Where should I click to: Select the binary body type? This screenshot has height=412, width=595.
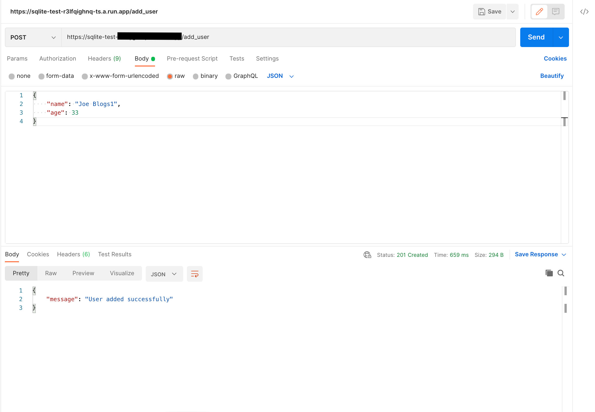(196, 76)
